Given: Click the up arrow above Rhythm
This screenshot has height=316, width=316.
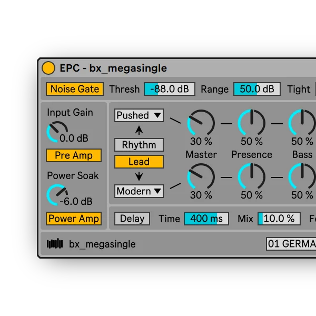Looking at the screenshot, I should (x=139, y=130).
